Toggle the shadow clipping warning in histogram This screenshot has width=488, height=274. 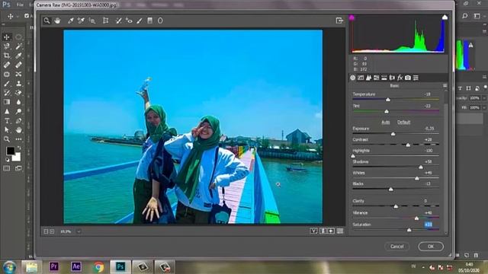352,18
